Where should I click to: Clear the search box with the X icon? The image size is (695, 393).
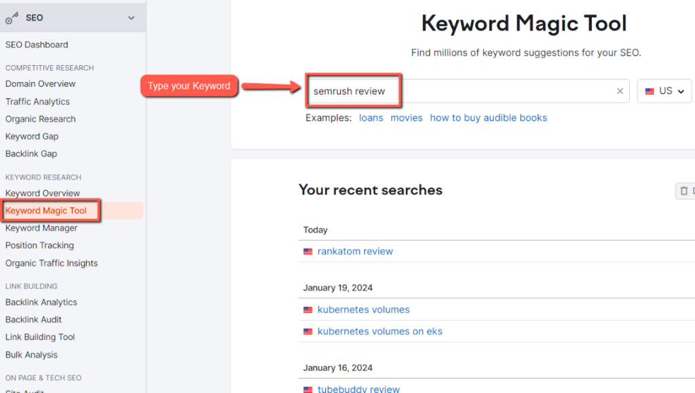(620, 91)
